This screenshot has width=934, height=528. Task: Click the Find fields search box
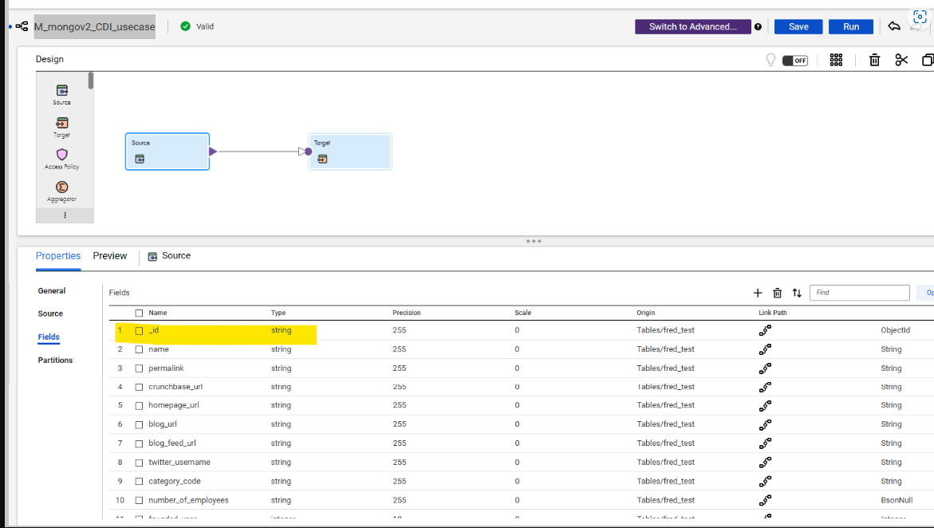(860, 293)
